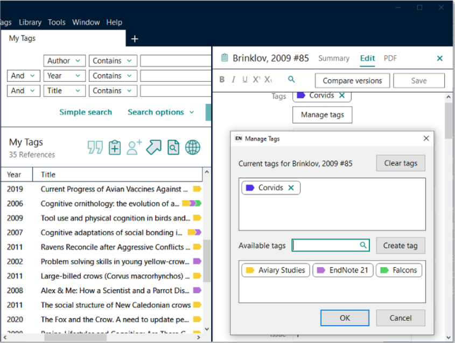Open Online Search via the globe icon
This screenshot has width=455, height=343.
click(x=192, y=146)
